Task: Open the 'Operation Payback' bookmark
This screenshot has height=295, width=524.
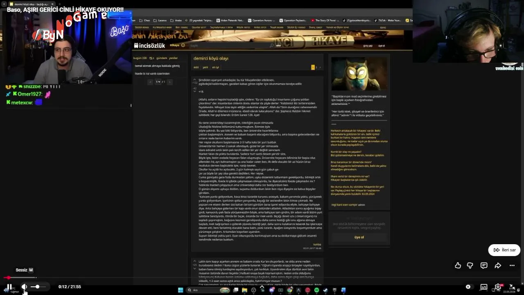Action: [293, 20]
